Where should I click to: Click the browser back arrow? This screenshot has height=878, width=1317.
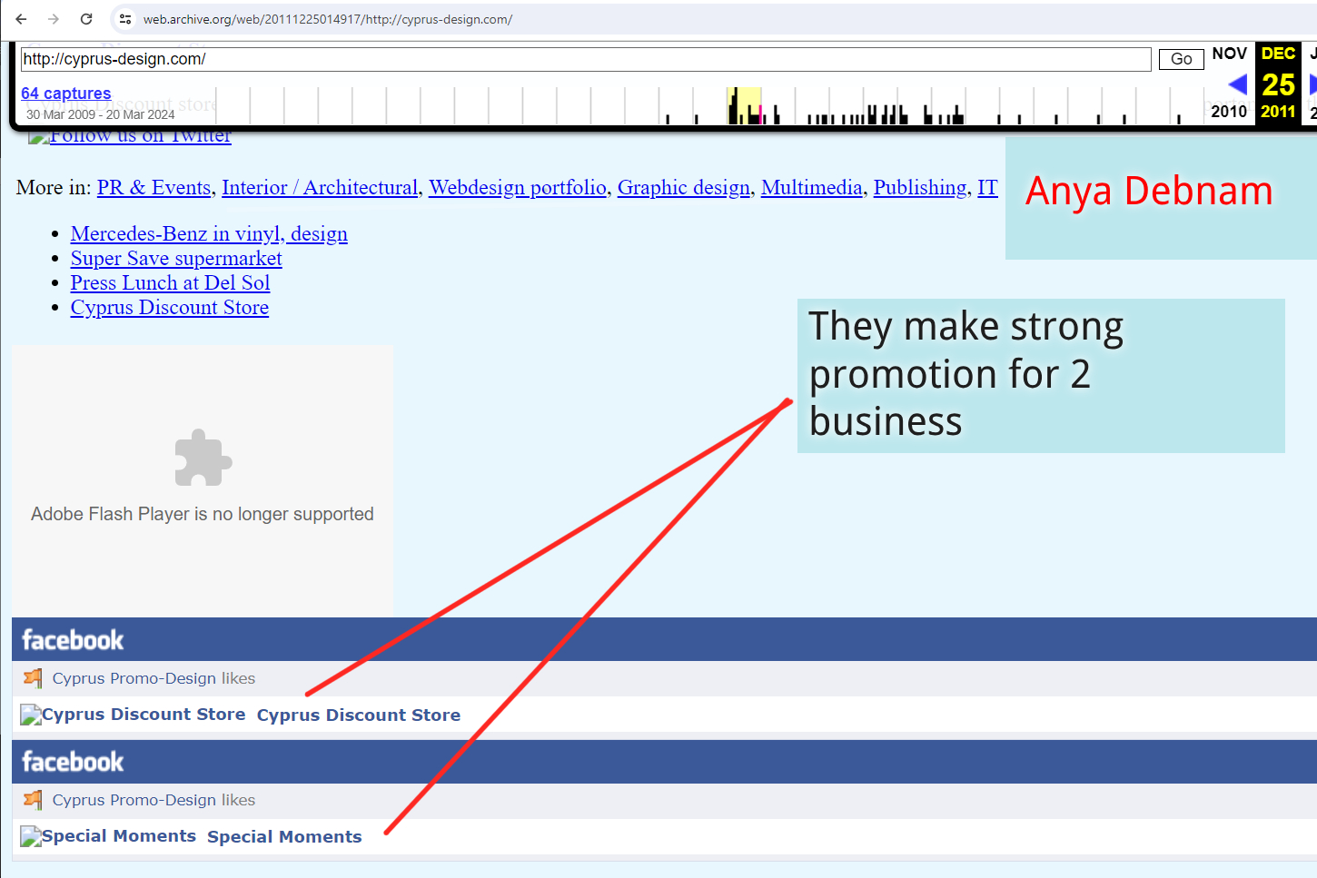pyautogui.click(x=21, y=19)
